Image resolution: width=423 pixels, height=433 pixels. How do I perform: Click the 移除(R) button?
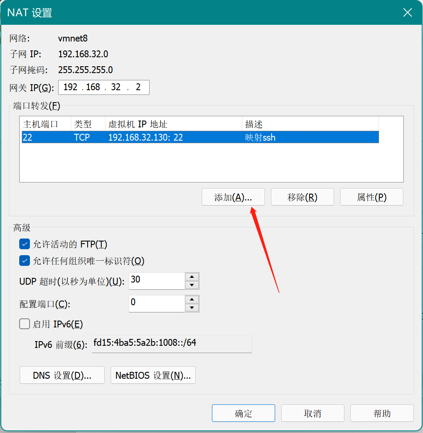point(303,197)
